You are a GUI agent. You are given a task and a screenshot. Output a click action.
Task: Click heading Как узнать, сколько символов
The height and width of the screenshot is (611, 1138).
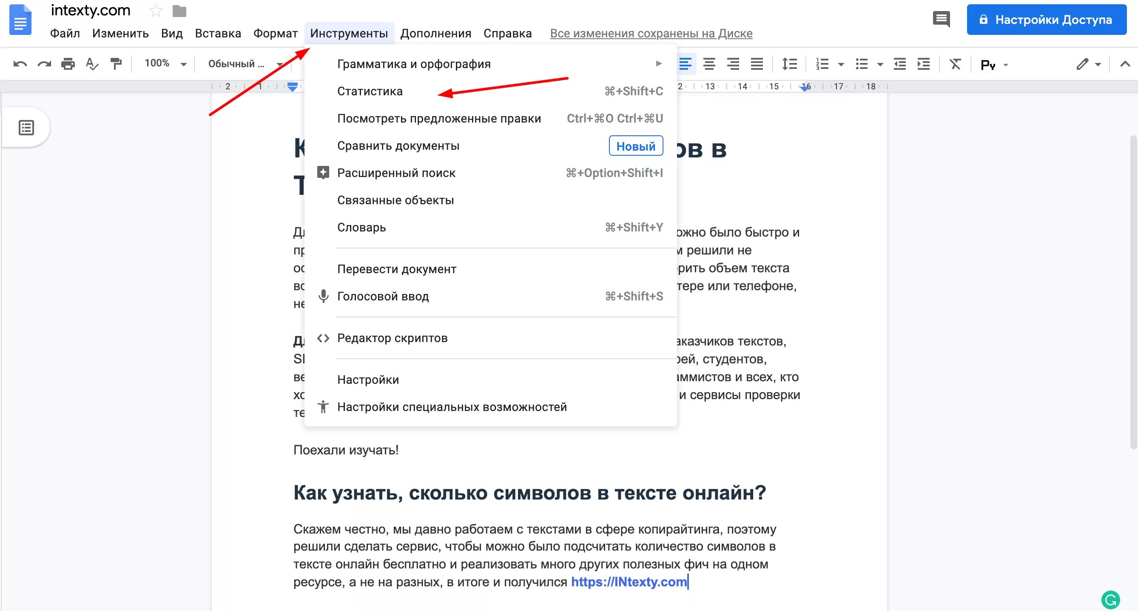tap(530, 493)
